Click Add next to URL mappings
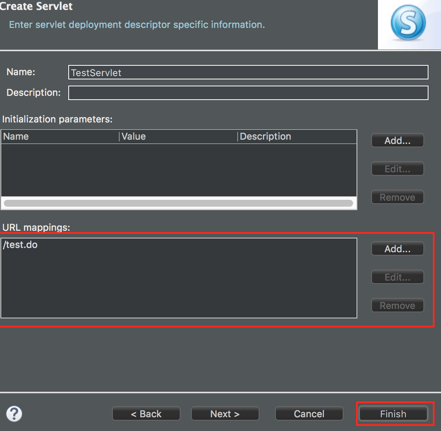The width and height of the screenshot is (441, 431). coord(397,248)
